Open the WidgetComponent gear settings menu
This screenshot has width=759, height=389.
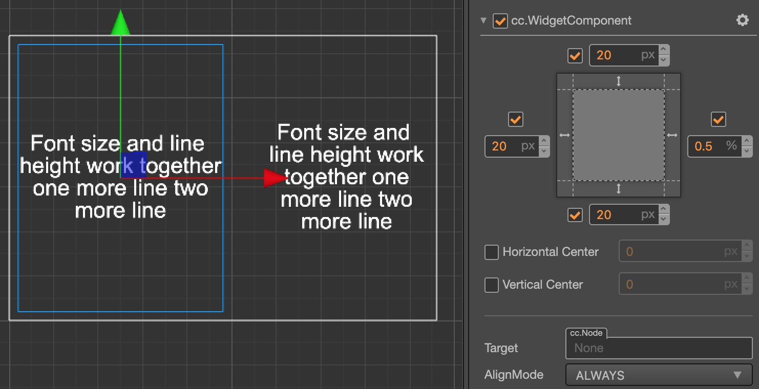(742, 20)
